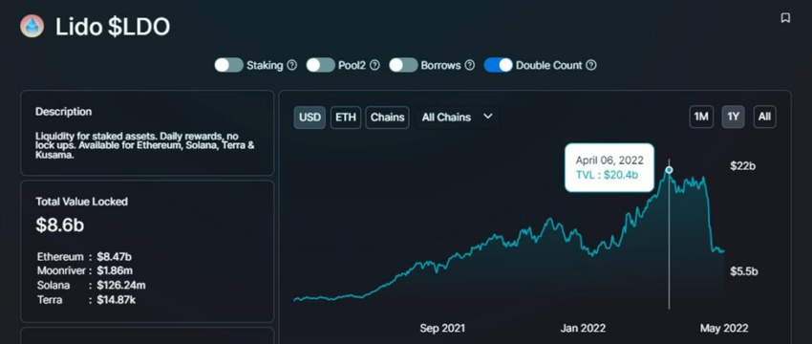Click the April 06 chart data point
Viewport: 812px width, 344px height.
(x=669, y=170)
